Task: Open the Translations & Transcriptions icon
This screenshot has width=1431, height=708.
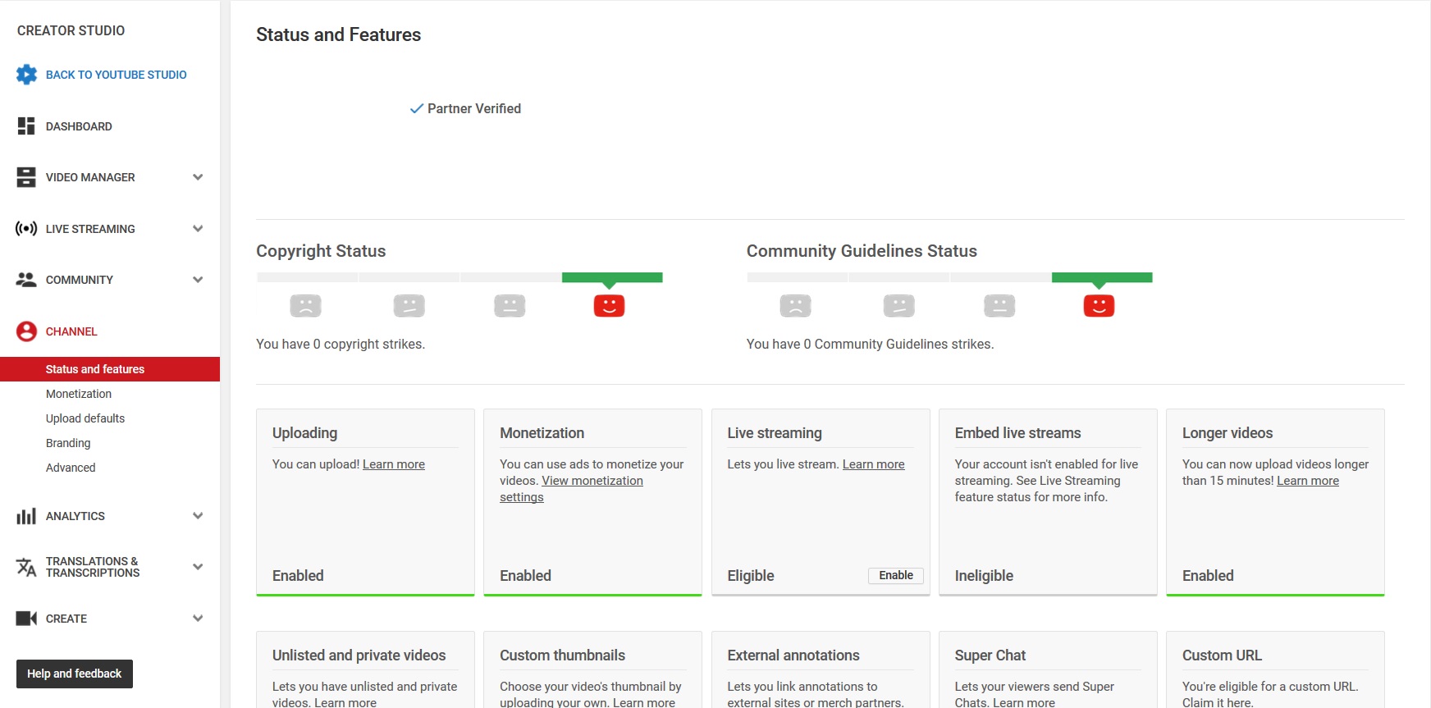Action: (x=26, y=567)
